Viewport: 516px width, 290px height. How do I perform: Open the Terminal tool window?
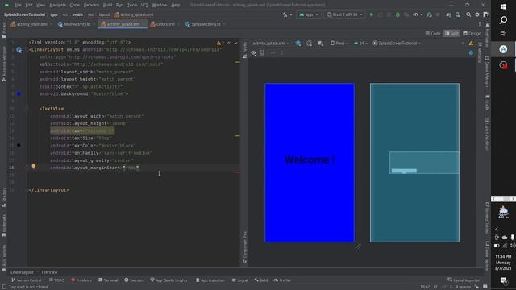point(108,280)
